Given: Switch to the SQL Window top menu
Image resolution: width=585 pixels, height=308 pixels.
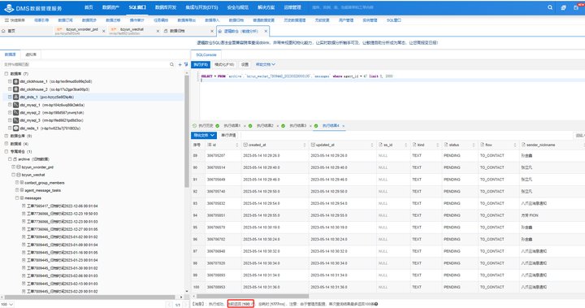Looking at the screenshot, I should (x=137, y=7).
